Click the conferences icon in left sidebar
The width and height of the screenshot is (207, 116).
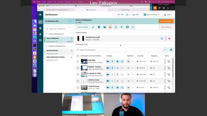coord(40,22)
